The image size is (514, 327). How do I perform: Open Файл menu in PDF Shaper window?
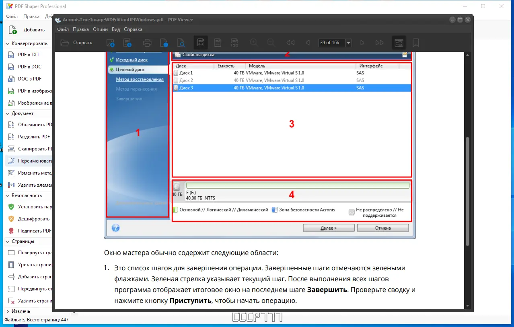point(12,16)
